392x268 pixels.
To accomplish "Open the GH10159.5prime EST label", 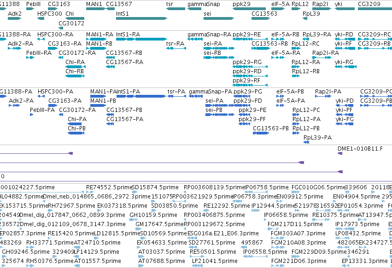I will pyautogui.click(x=153, y=215).
